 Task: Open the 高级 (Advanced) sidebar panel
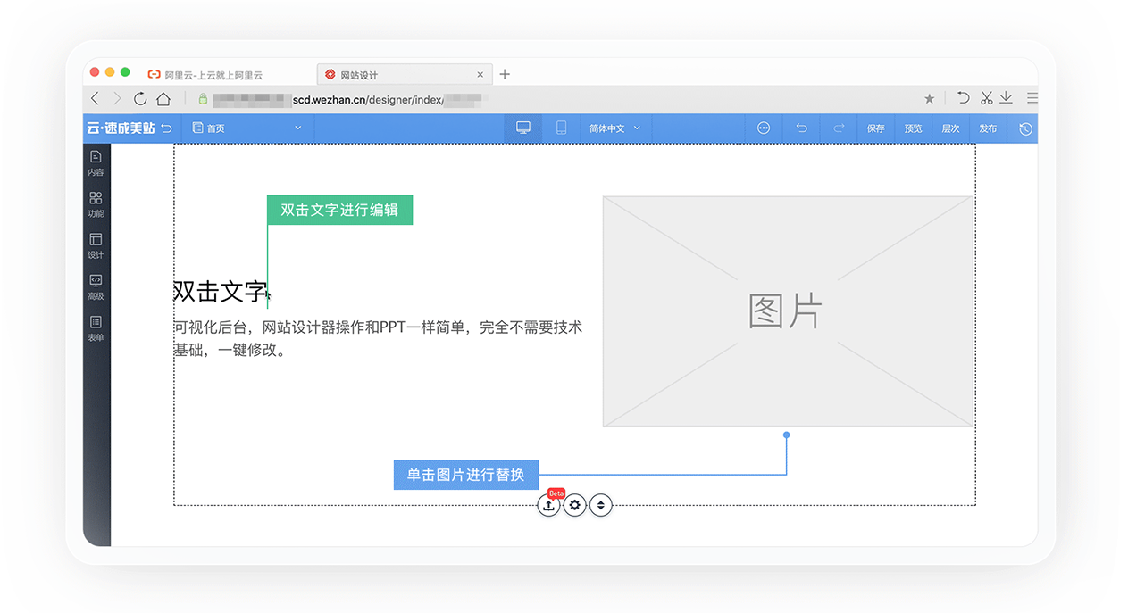(x=96, y=287)
